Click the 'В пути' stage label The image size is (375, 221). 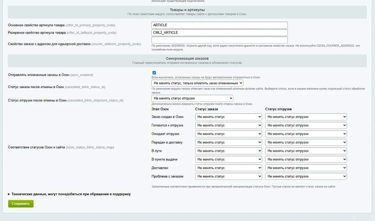[x=157, y=151]
